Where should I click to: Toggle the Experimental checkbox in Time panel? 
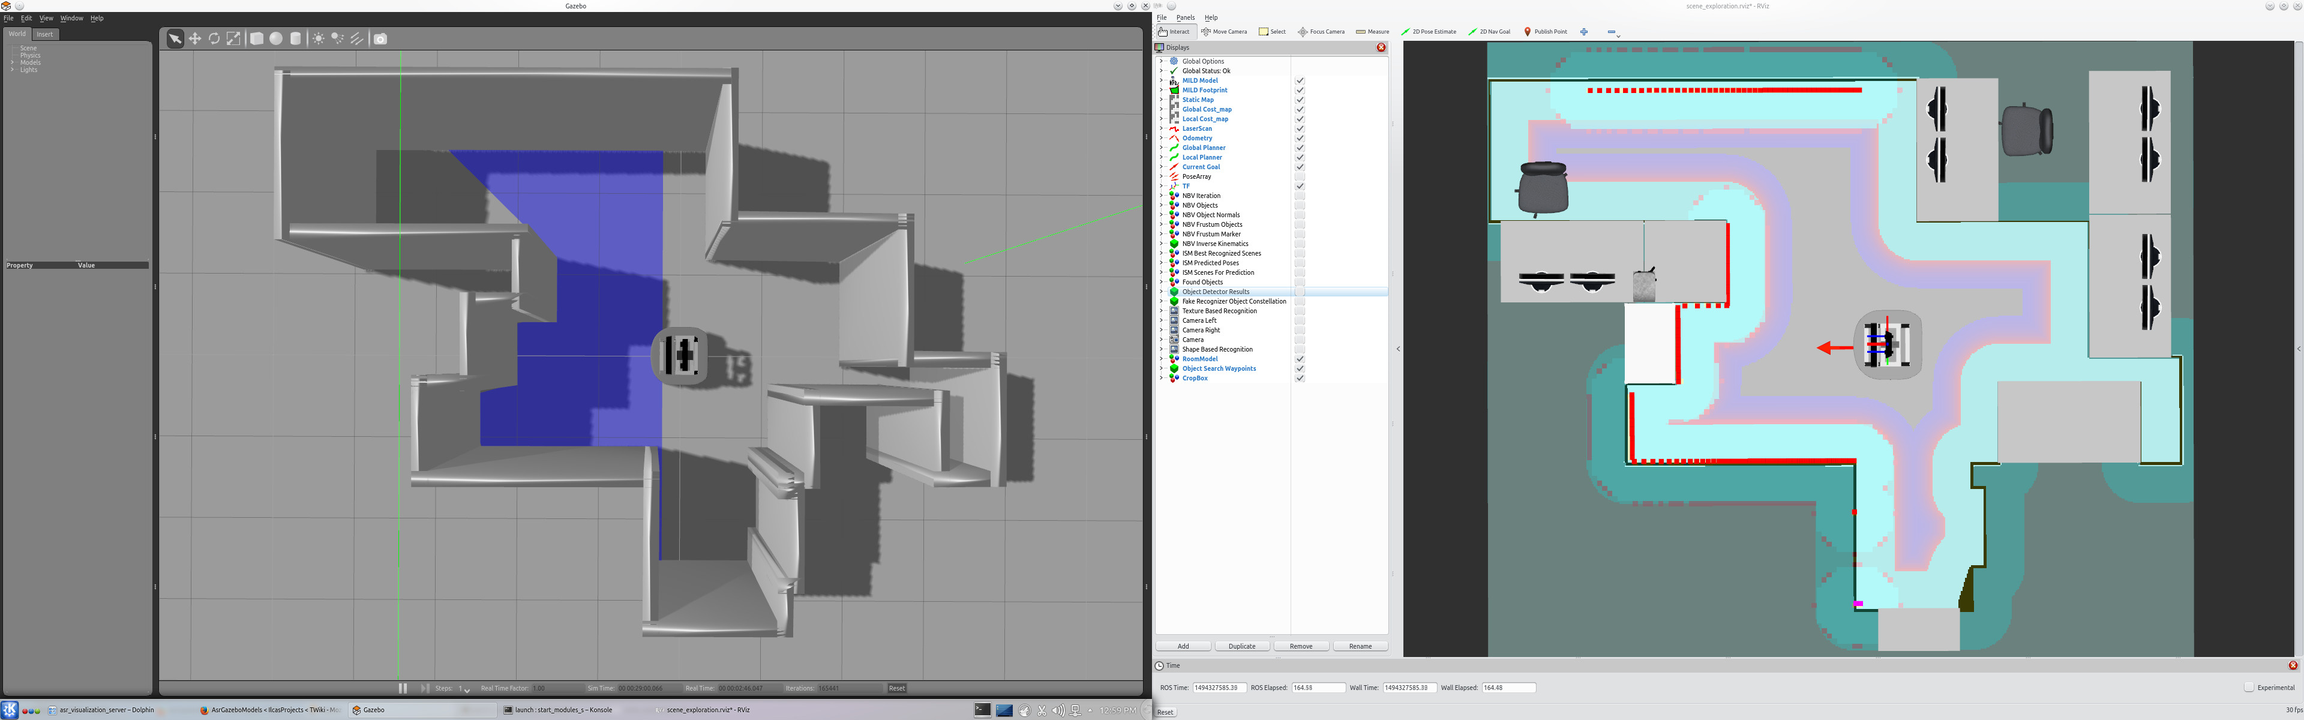pos(2249,687)
